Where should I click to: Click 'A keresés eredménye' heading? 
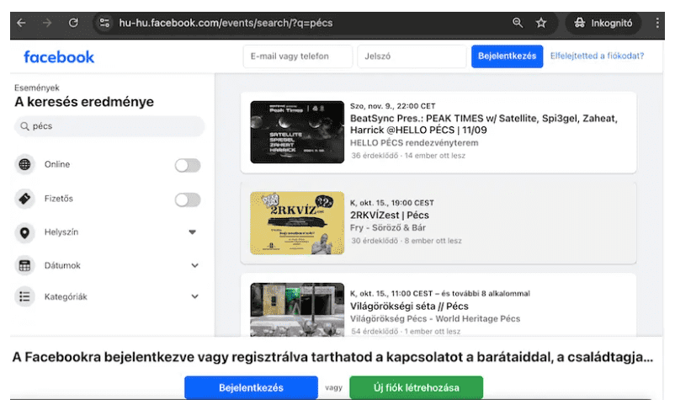coord(84,102)
